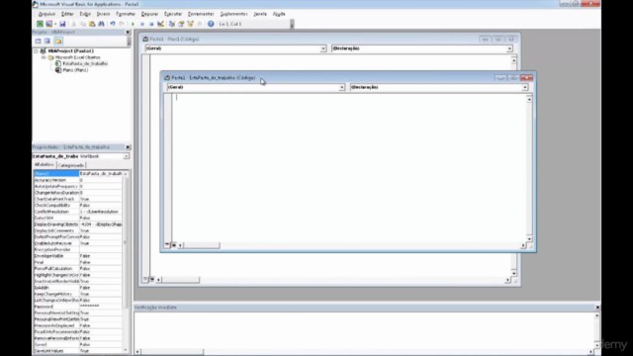Click inside EstaPasta_de_trabalho code editor area

coord(349,167)
